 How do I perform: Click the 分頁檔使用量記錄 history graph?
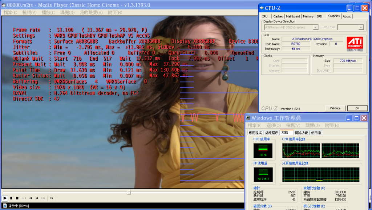(x=321, y=175)
